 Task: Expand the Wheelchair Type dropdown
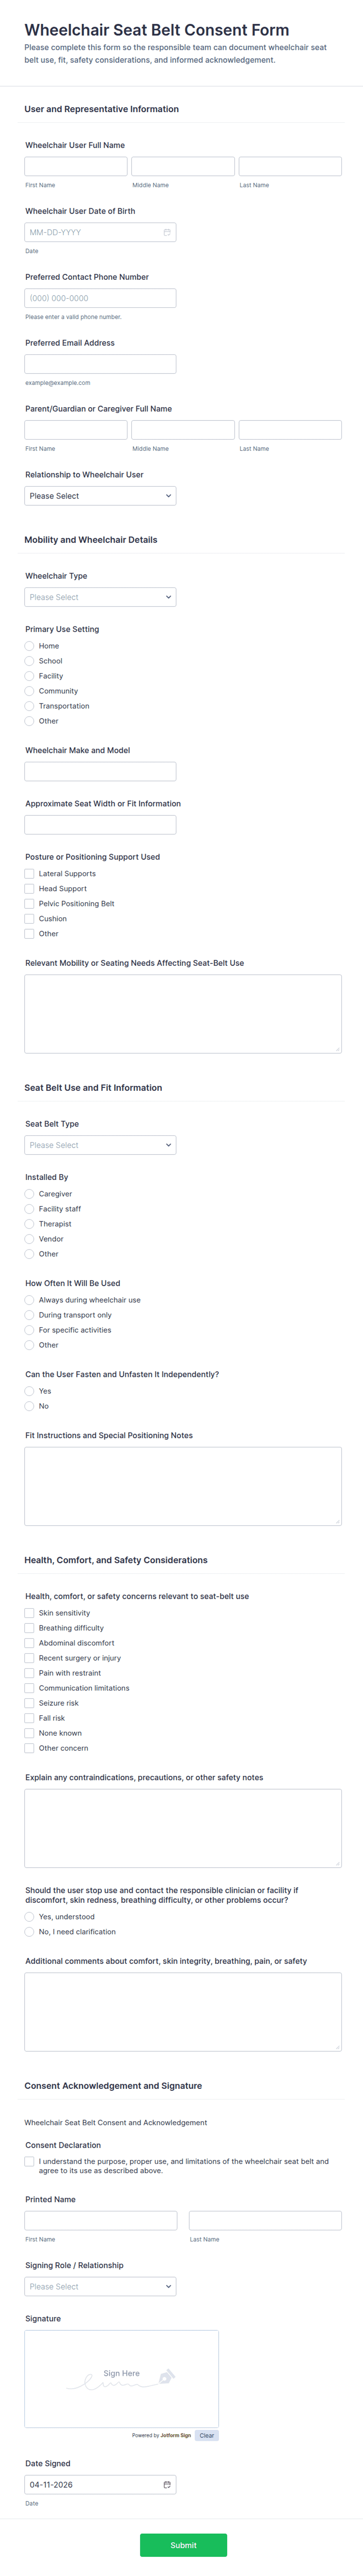(x=100, y=597)
